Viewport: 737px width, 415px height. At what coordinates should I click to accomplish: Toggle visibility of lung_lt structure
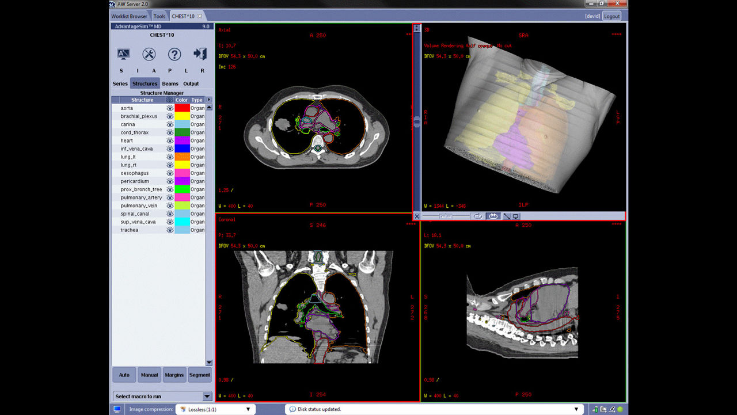[x=170, y=157]
